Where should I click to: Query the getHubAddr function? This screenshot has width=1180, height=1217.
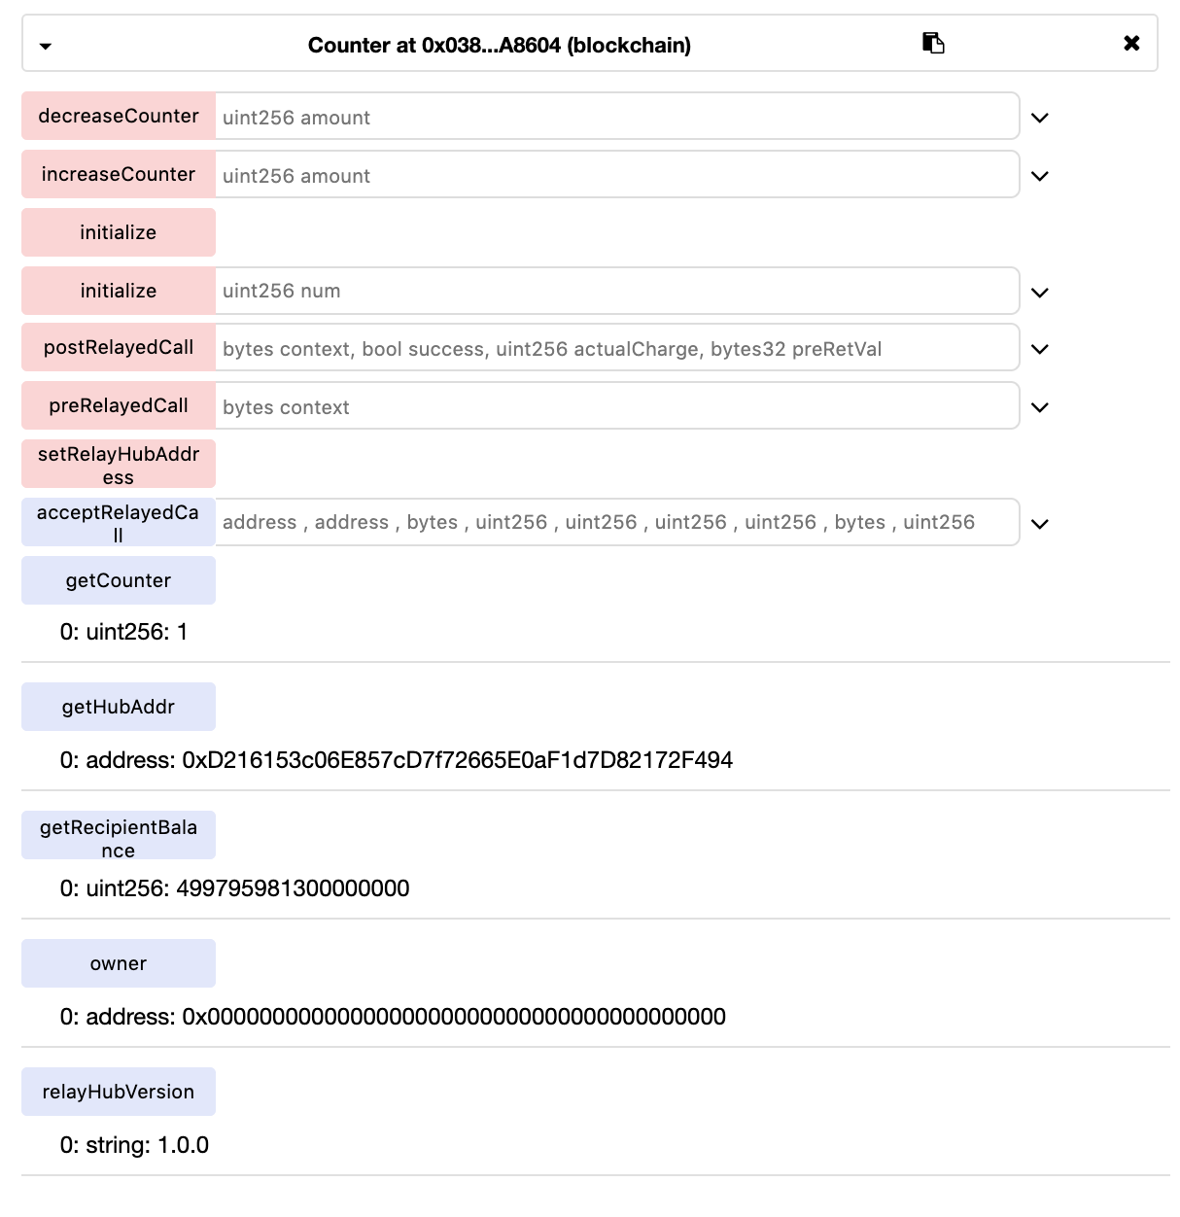[119, 707]
